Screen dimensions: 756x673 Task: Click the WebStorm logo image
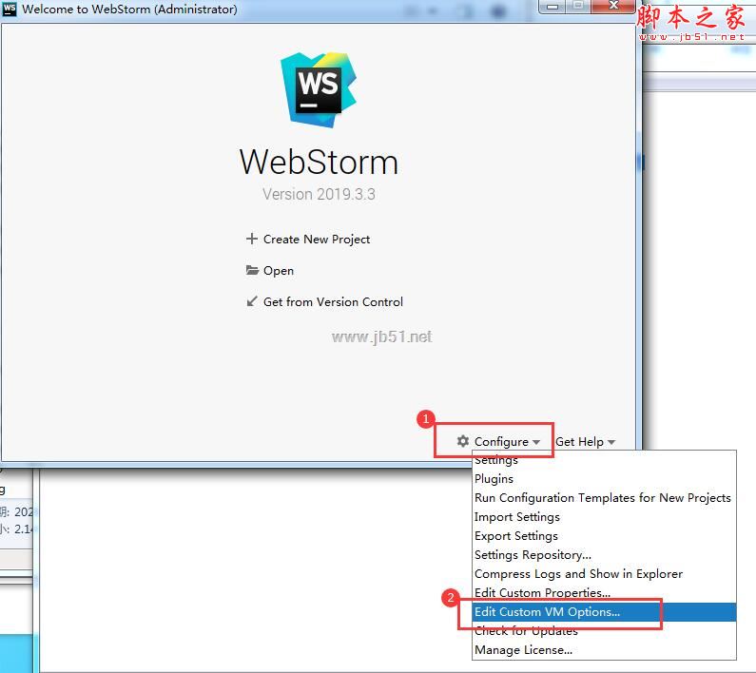(x=319, y=89)
